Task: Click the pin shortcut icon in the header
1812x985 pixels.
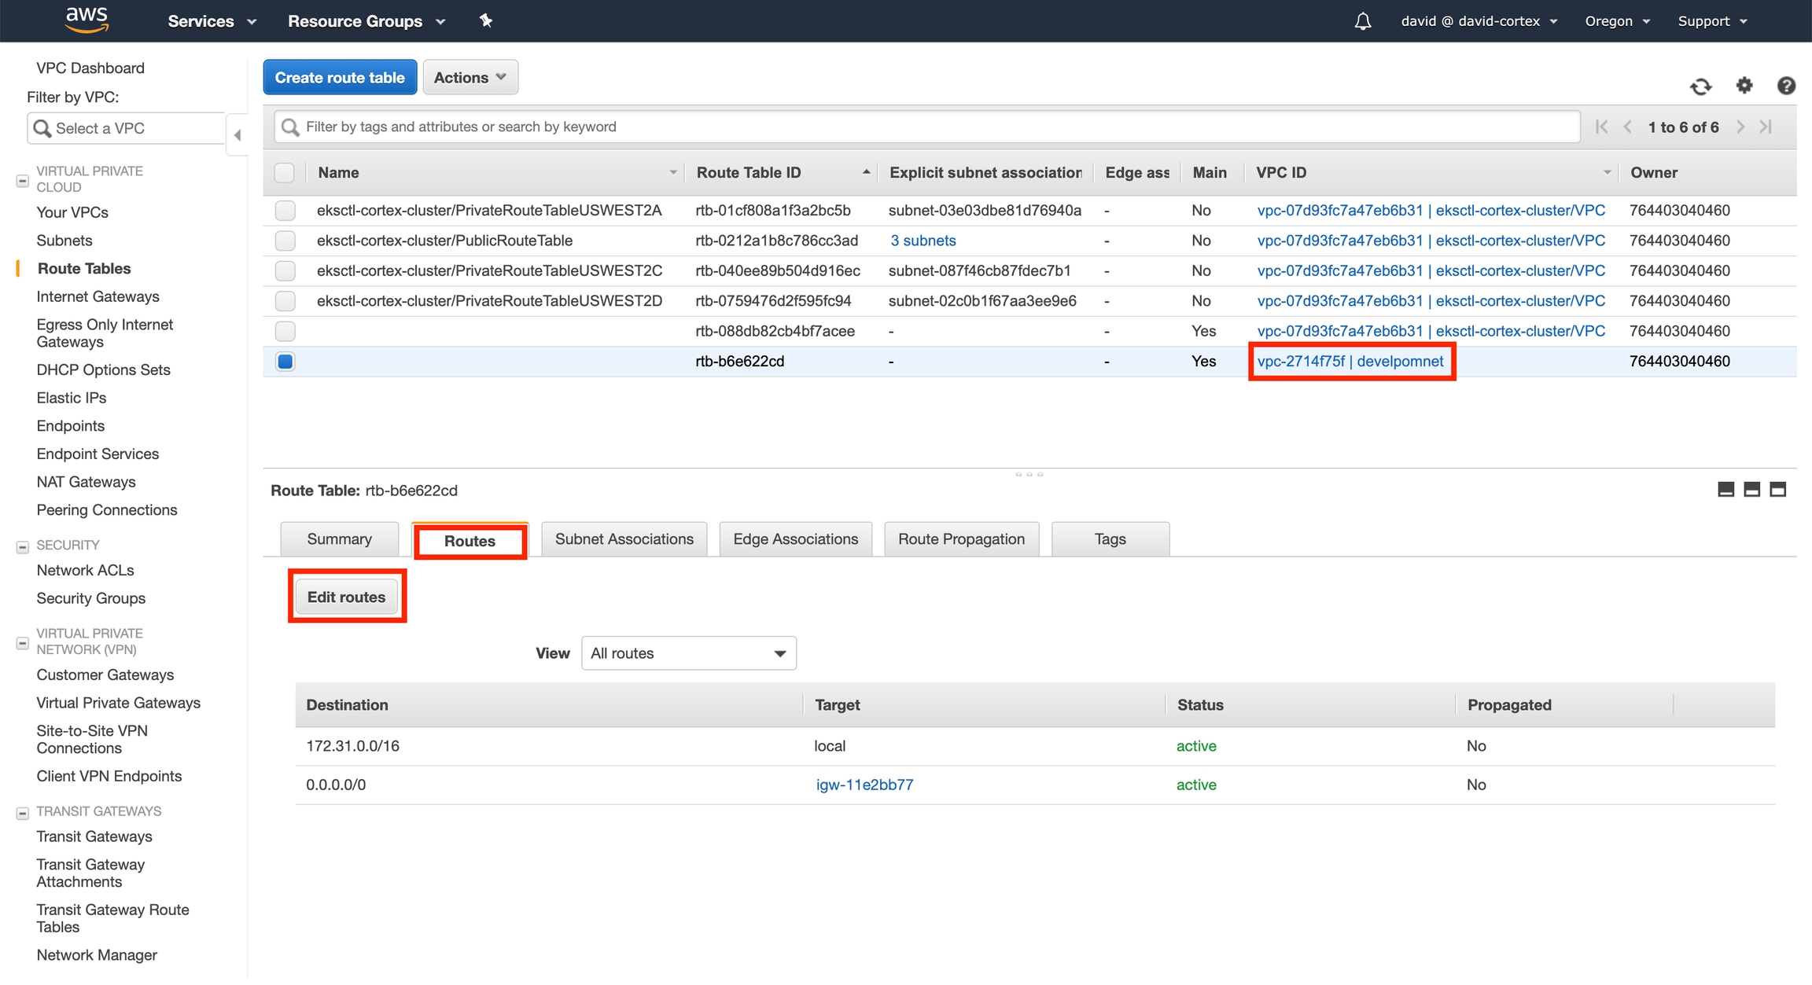Action: [486, 21]
